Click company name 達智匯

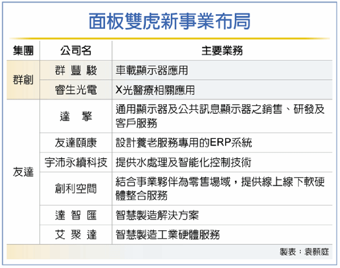76,215
